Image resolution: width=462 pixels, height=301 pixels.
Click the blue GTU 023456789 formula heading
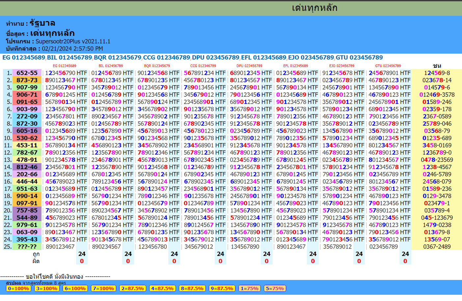[359, 58]
